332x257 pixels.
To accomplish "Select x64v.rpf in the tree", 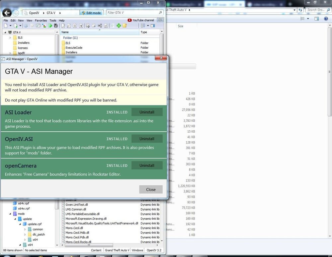I will point(24,203).
